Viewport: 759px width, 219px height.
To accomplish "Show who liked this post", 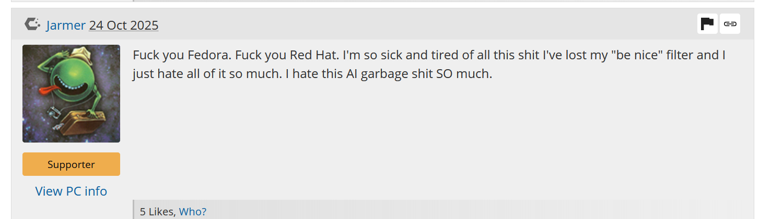I will coord(192,212).
